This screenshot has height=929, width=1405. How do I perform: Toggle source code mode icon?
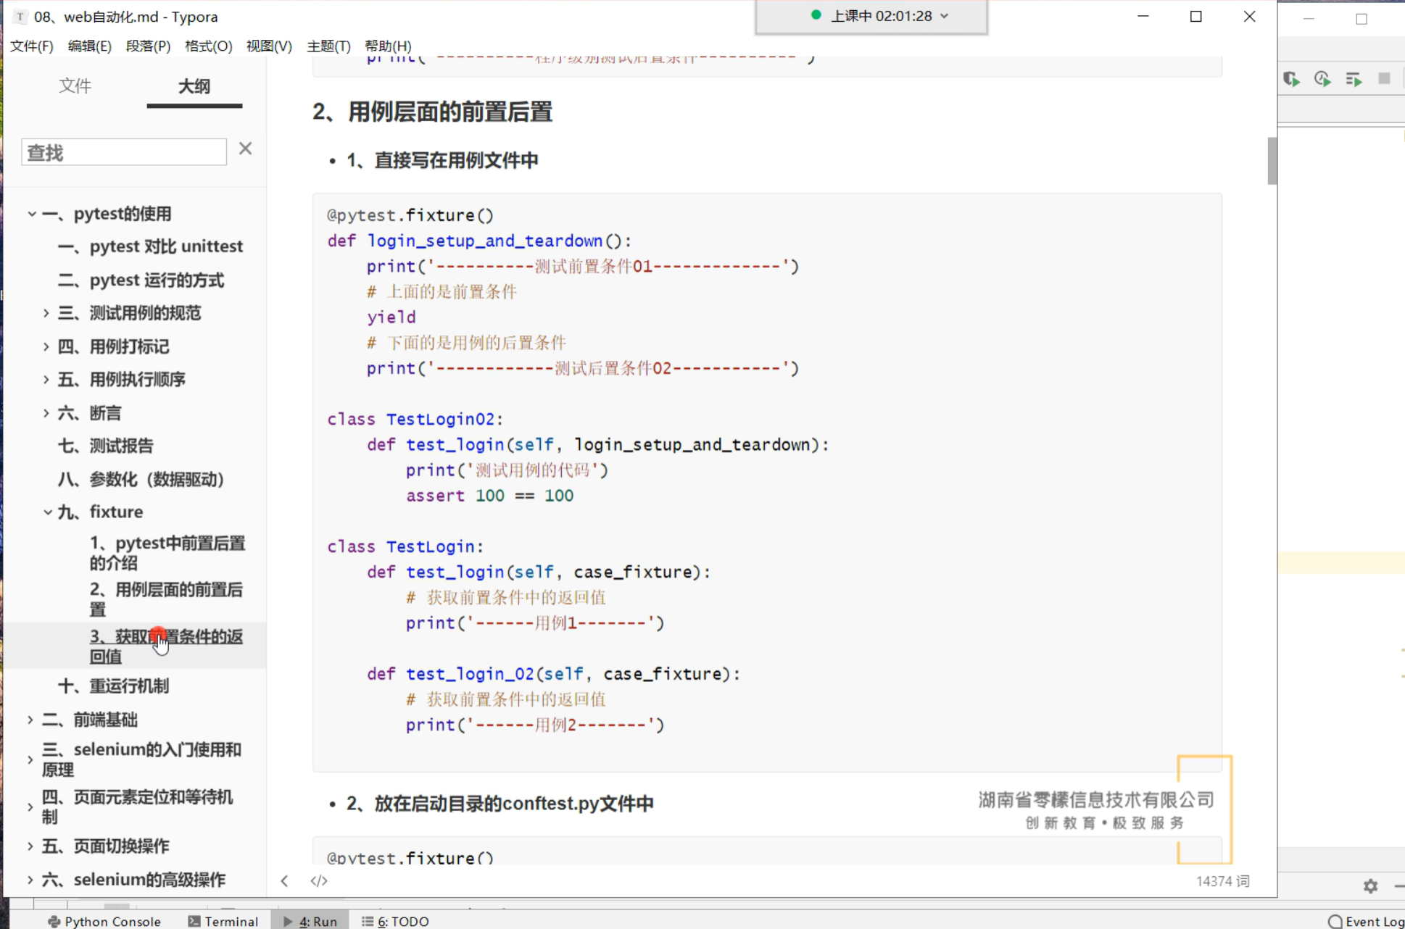[x=319, y=880]
